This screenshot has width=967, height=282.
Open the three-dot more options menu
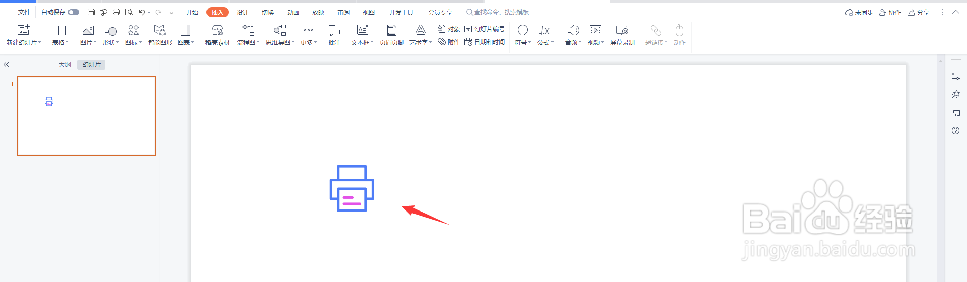(943, 12)
